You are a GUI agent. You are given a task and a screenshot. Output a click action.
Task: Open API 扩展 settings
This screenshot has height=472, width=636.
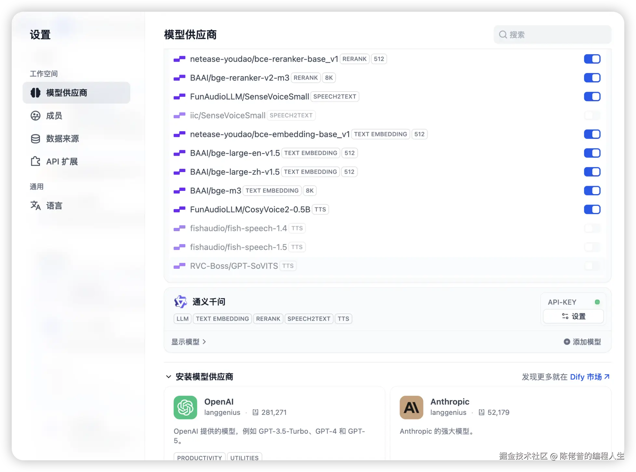click(x=76, y=161)
